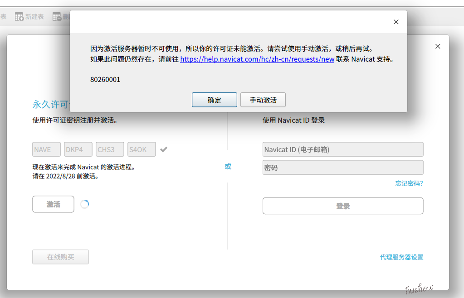Click the license key valid checkmark icon
464x298 pixels.
click(164, 149)
